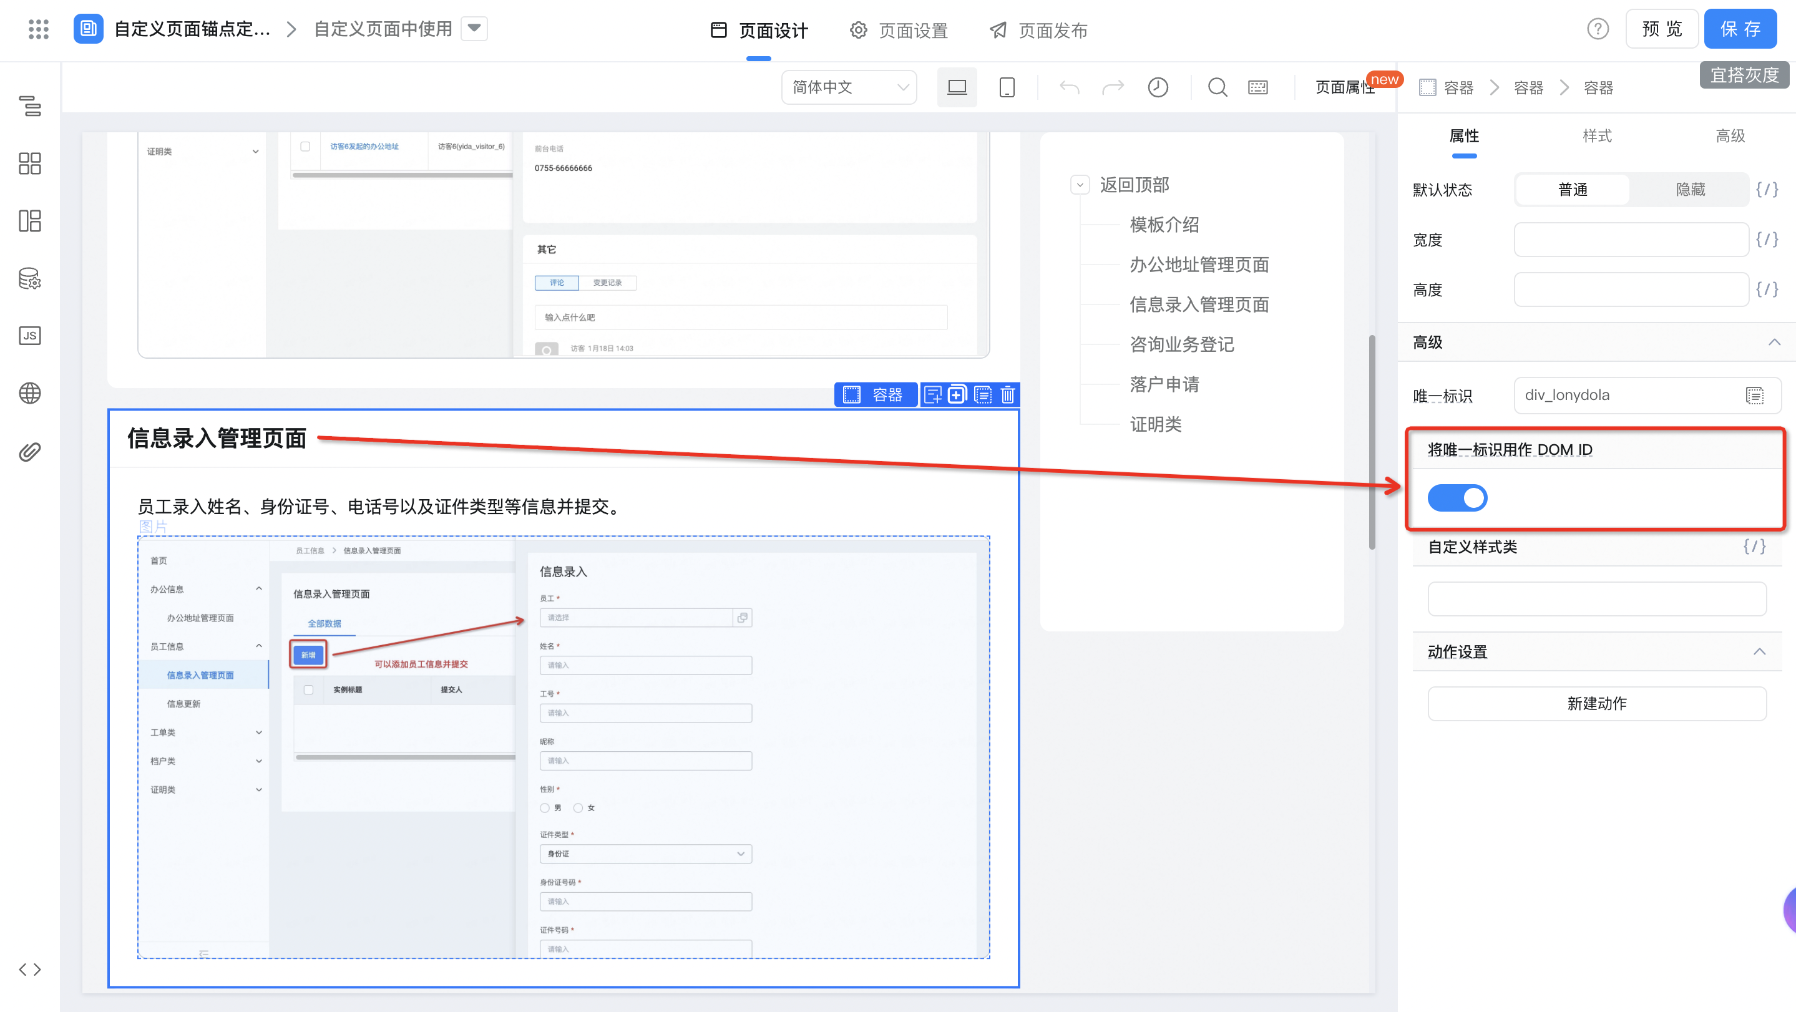The image size is (1796, 1012).
Task: Click the 自定义样式类 input field
Action: pos(1596,599)
